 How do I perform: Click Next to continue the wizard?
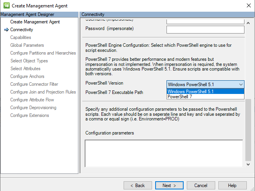coord(169,186)
